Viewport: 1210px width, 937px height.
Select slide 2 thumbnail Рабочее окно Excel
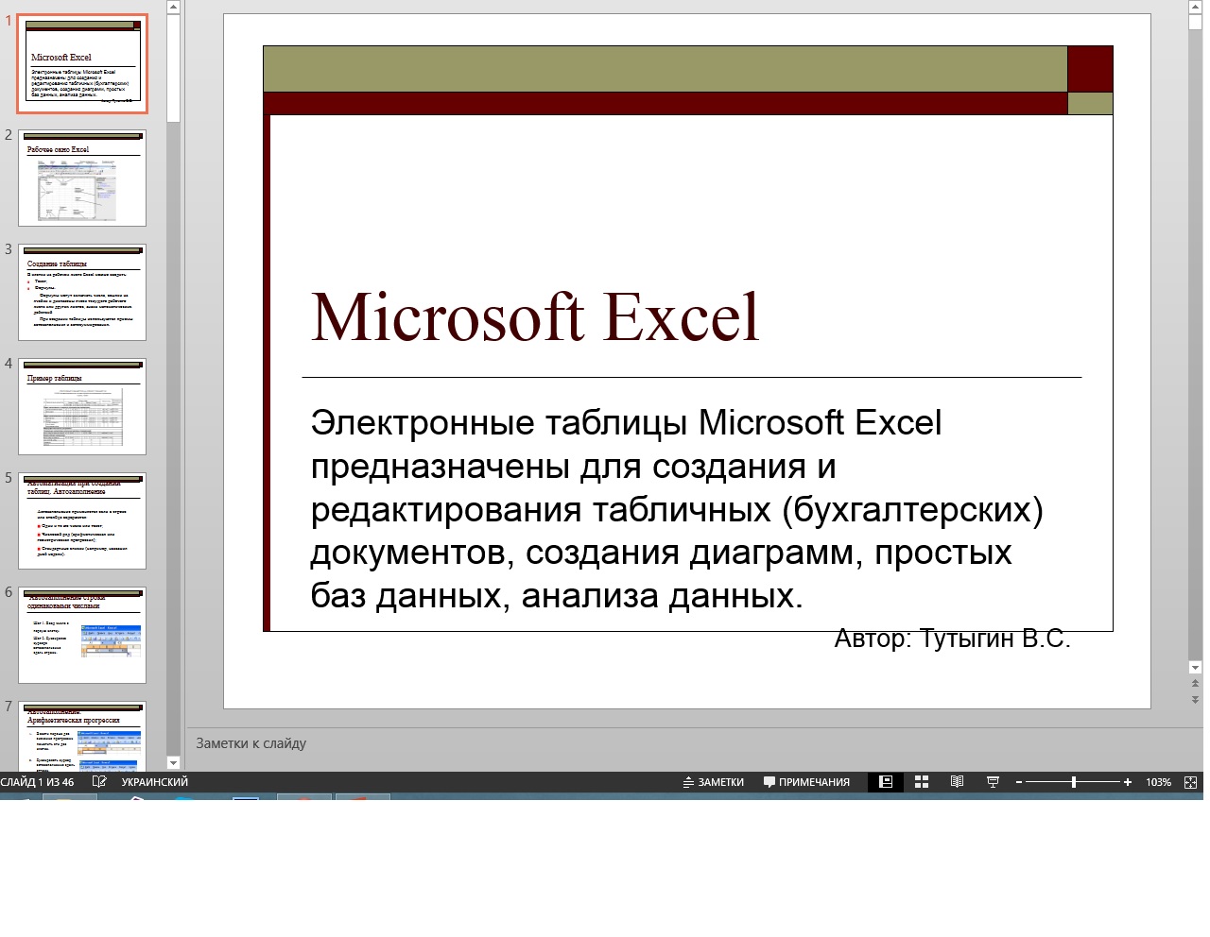pos(82,178)
